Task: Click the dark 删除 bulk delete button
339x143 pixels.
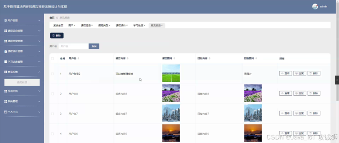Action: (57, 36)
